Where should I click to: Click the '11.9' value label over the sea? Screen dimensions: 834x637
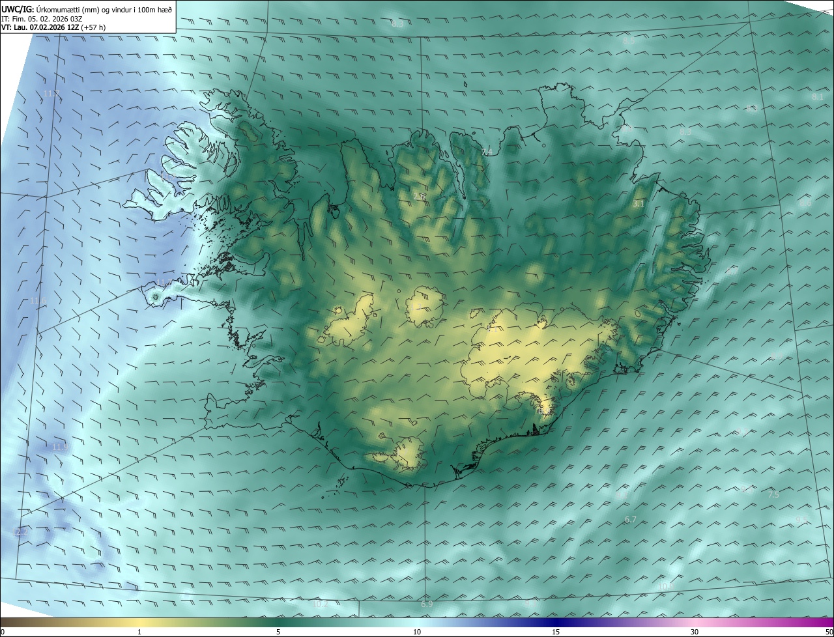click(x=60, y=447)
